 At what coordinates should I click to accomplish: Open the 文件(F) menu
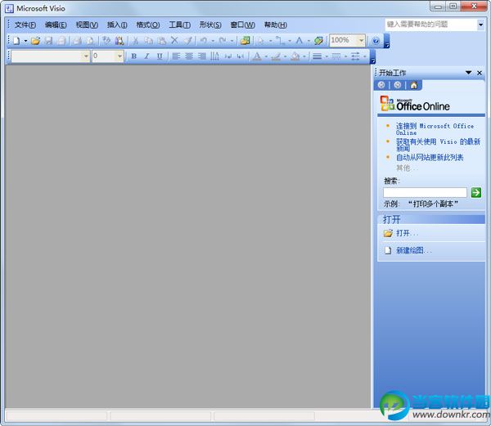point(25,25)
